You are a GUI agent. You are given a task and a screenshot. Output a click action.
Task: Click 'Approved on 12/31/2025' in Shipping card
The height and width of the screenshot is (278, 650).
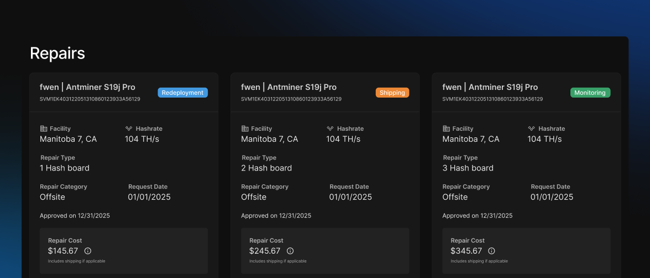276,216
